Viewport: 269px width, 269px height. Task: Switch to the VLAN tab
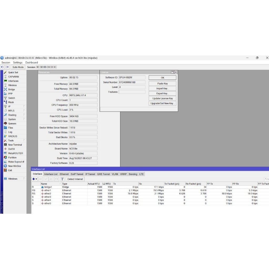tap(115, 174)
